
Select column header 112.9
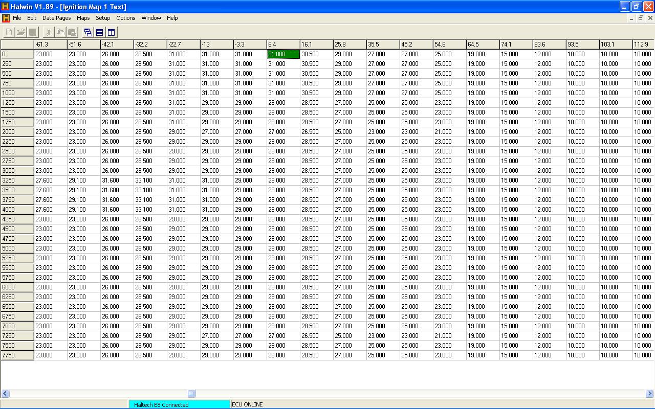coord(644,44)
